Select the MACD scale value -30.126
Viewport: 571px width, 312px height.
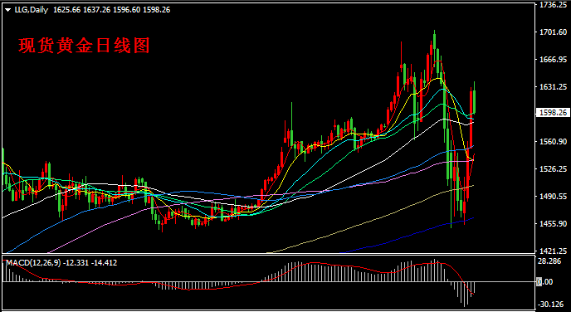point(551,304)
